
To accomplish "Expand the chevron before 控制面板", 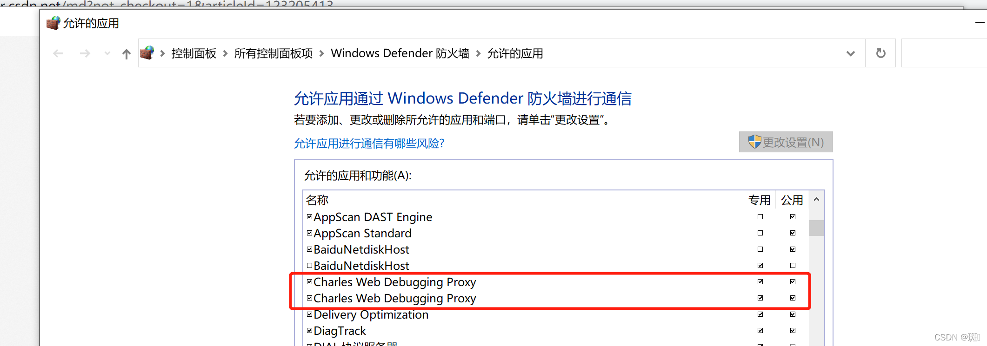I will click(x=162, y=53).
